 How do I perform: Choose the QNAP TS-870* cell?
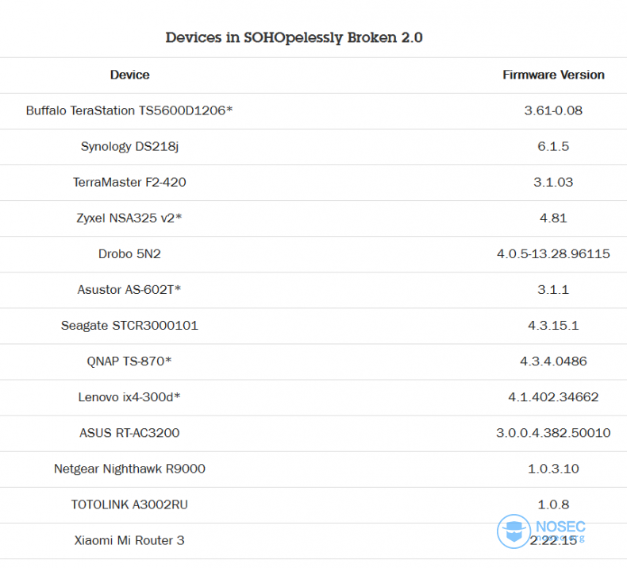[129, 361]
